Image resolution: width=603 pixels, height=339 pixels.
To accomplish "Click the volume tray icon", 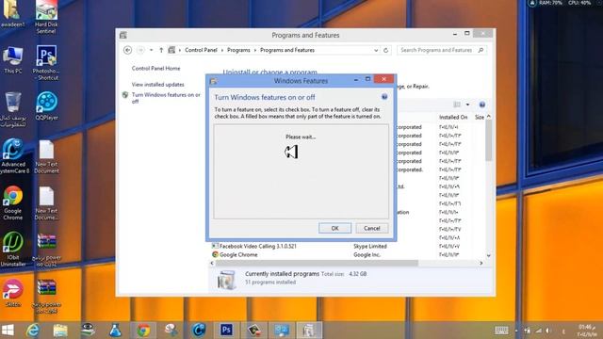I will [x=548, y=331].
